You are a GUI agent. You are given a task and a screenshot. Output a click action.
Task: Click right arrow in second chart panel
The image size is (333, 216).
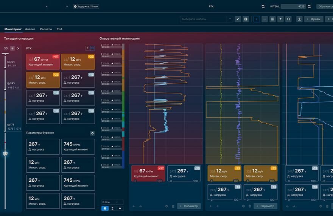(x=217, y=206)
